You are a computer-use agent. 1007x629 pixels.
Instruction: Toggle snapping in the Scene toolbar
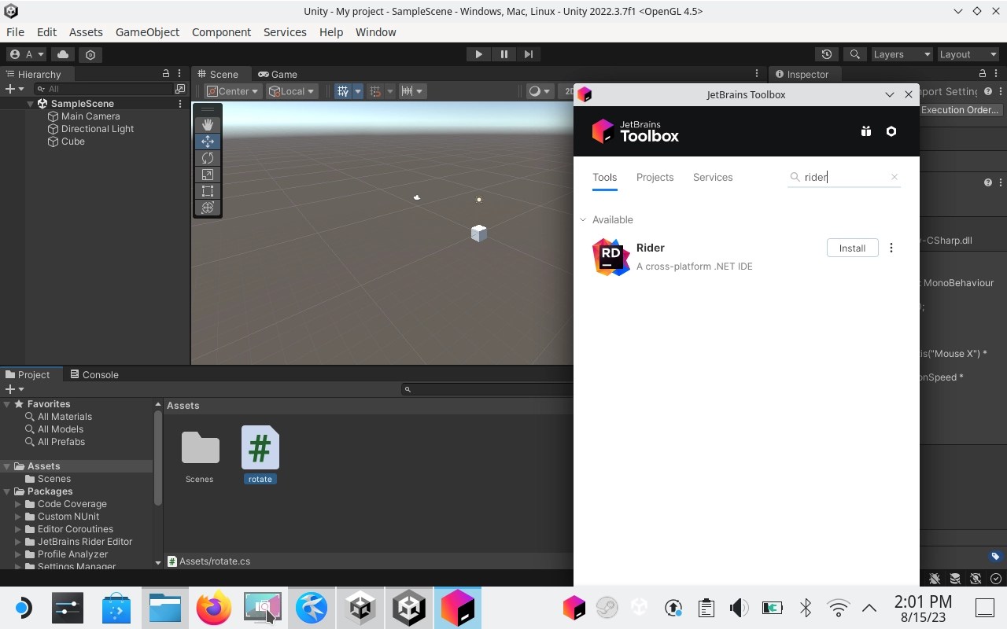[375, 91]
